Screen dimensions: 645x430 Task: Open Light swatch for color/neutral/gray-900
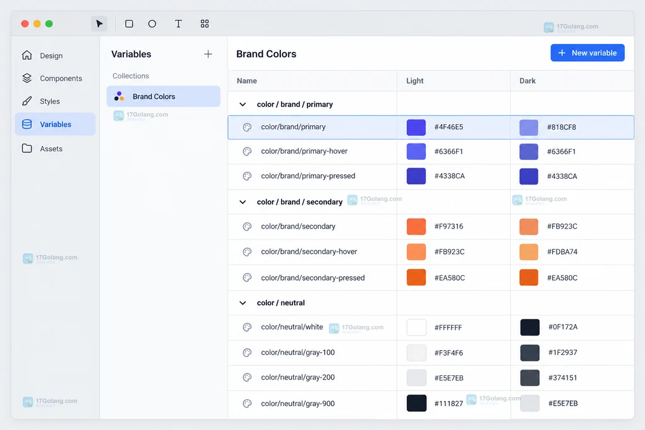[x=416, y=404]
